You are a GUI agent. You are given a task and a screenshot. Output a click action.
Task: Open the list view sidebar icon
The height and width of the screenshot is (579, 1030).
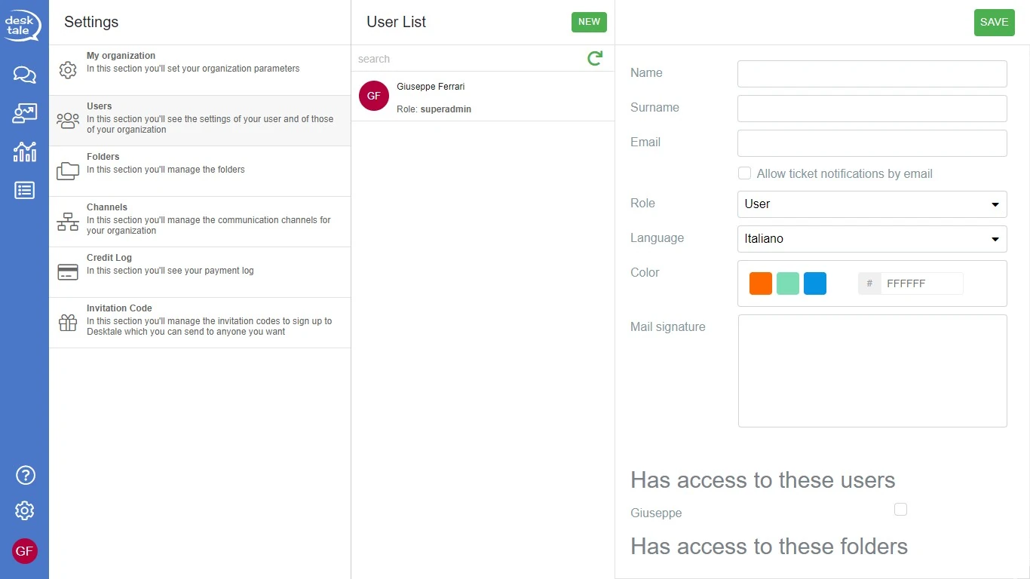pos(24,190)
